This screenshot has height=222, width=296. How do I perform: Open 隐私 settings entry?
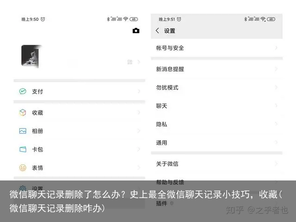[217, 124]
